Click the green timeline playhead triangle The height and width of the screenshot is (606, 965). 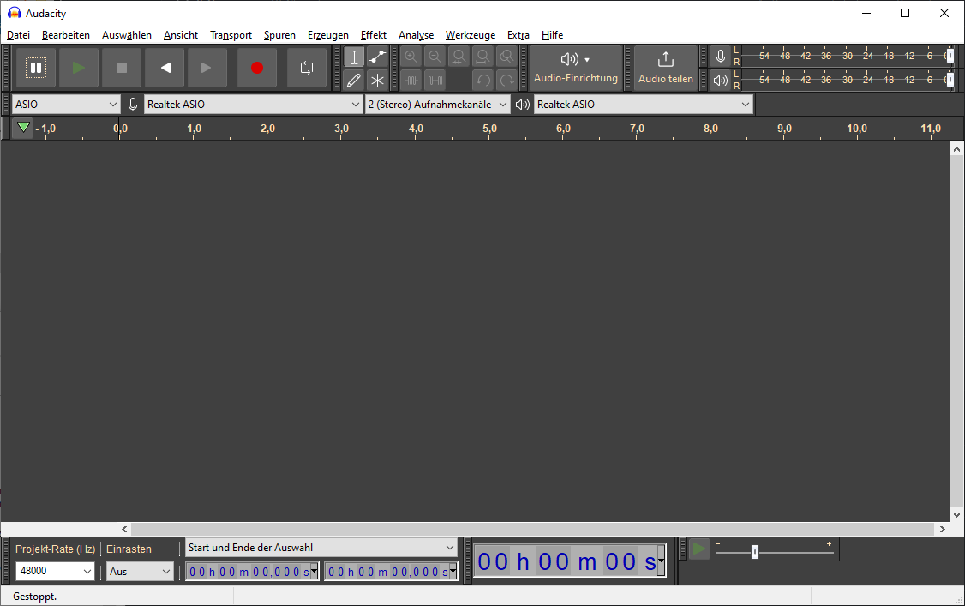click(x=23, y=128)
